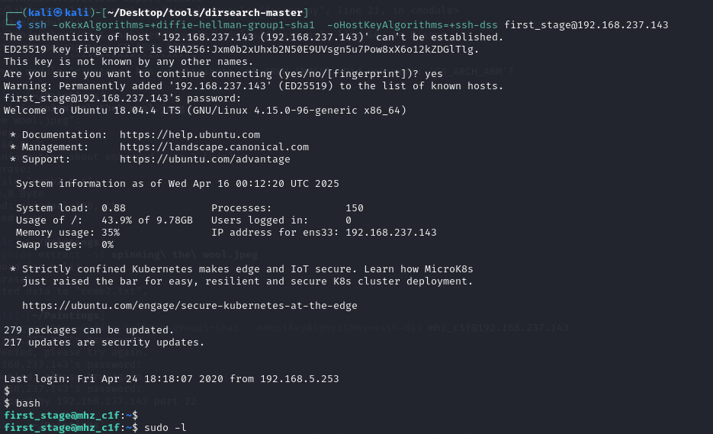Click the Memory usage 35% value
The width and height of the screenshot is (713, 434).
pos(111,233)
